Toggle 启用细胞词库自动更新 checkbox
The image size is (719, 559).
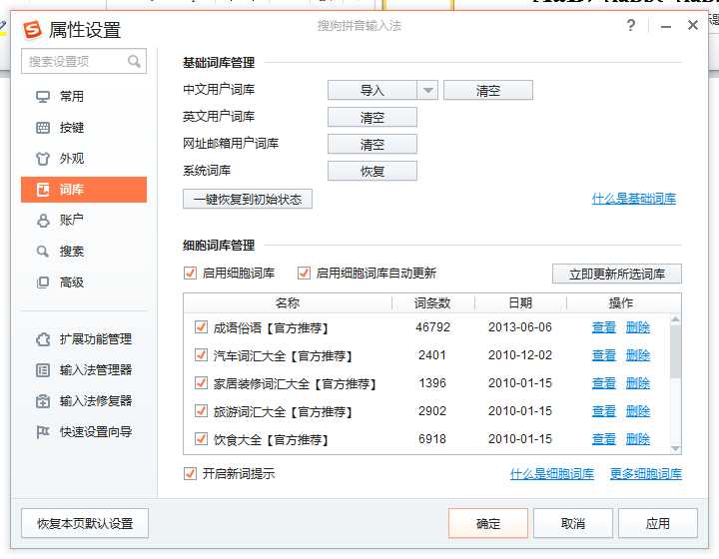[304, 274]
